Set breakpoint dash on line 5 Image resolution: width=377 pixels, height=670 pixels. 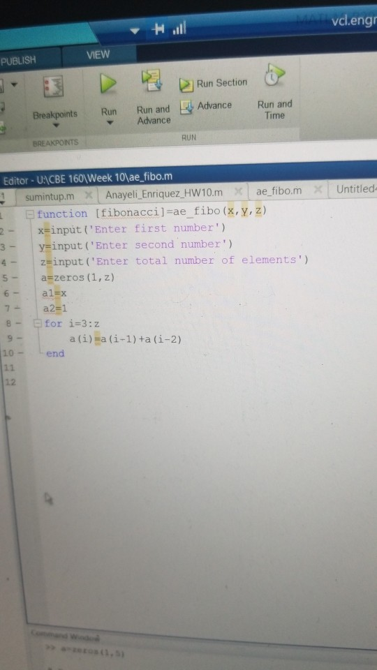pos(15,278)
